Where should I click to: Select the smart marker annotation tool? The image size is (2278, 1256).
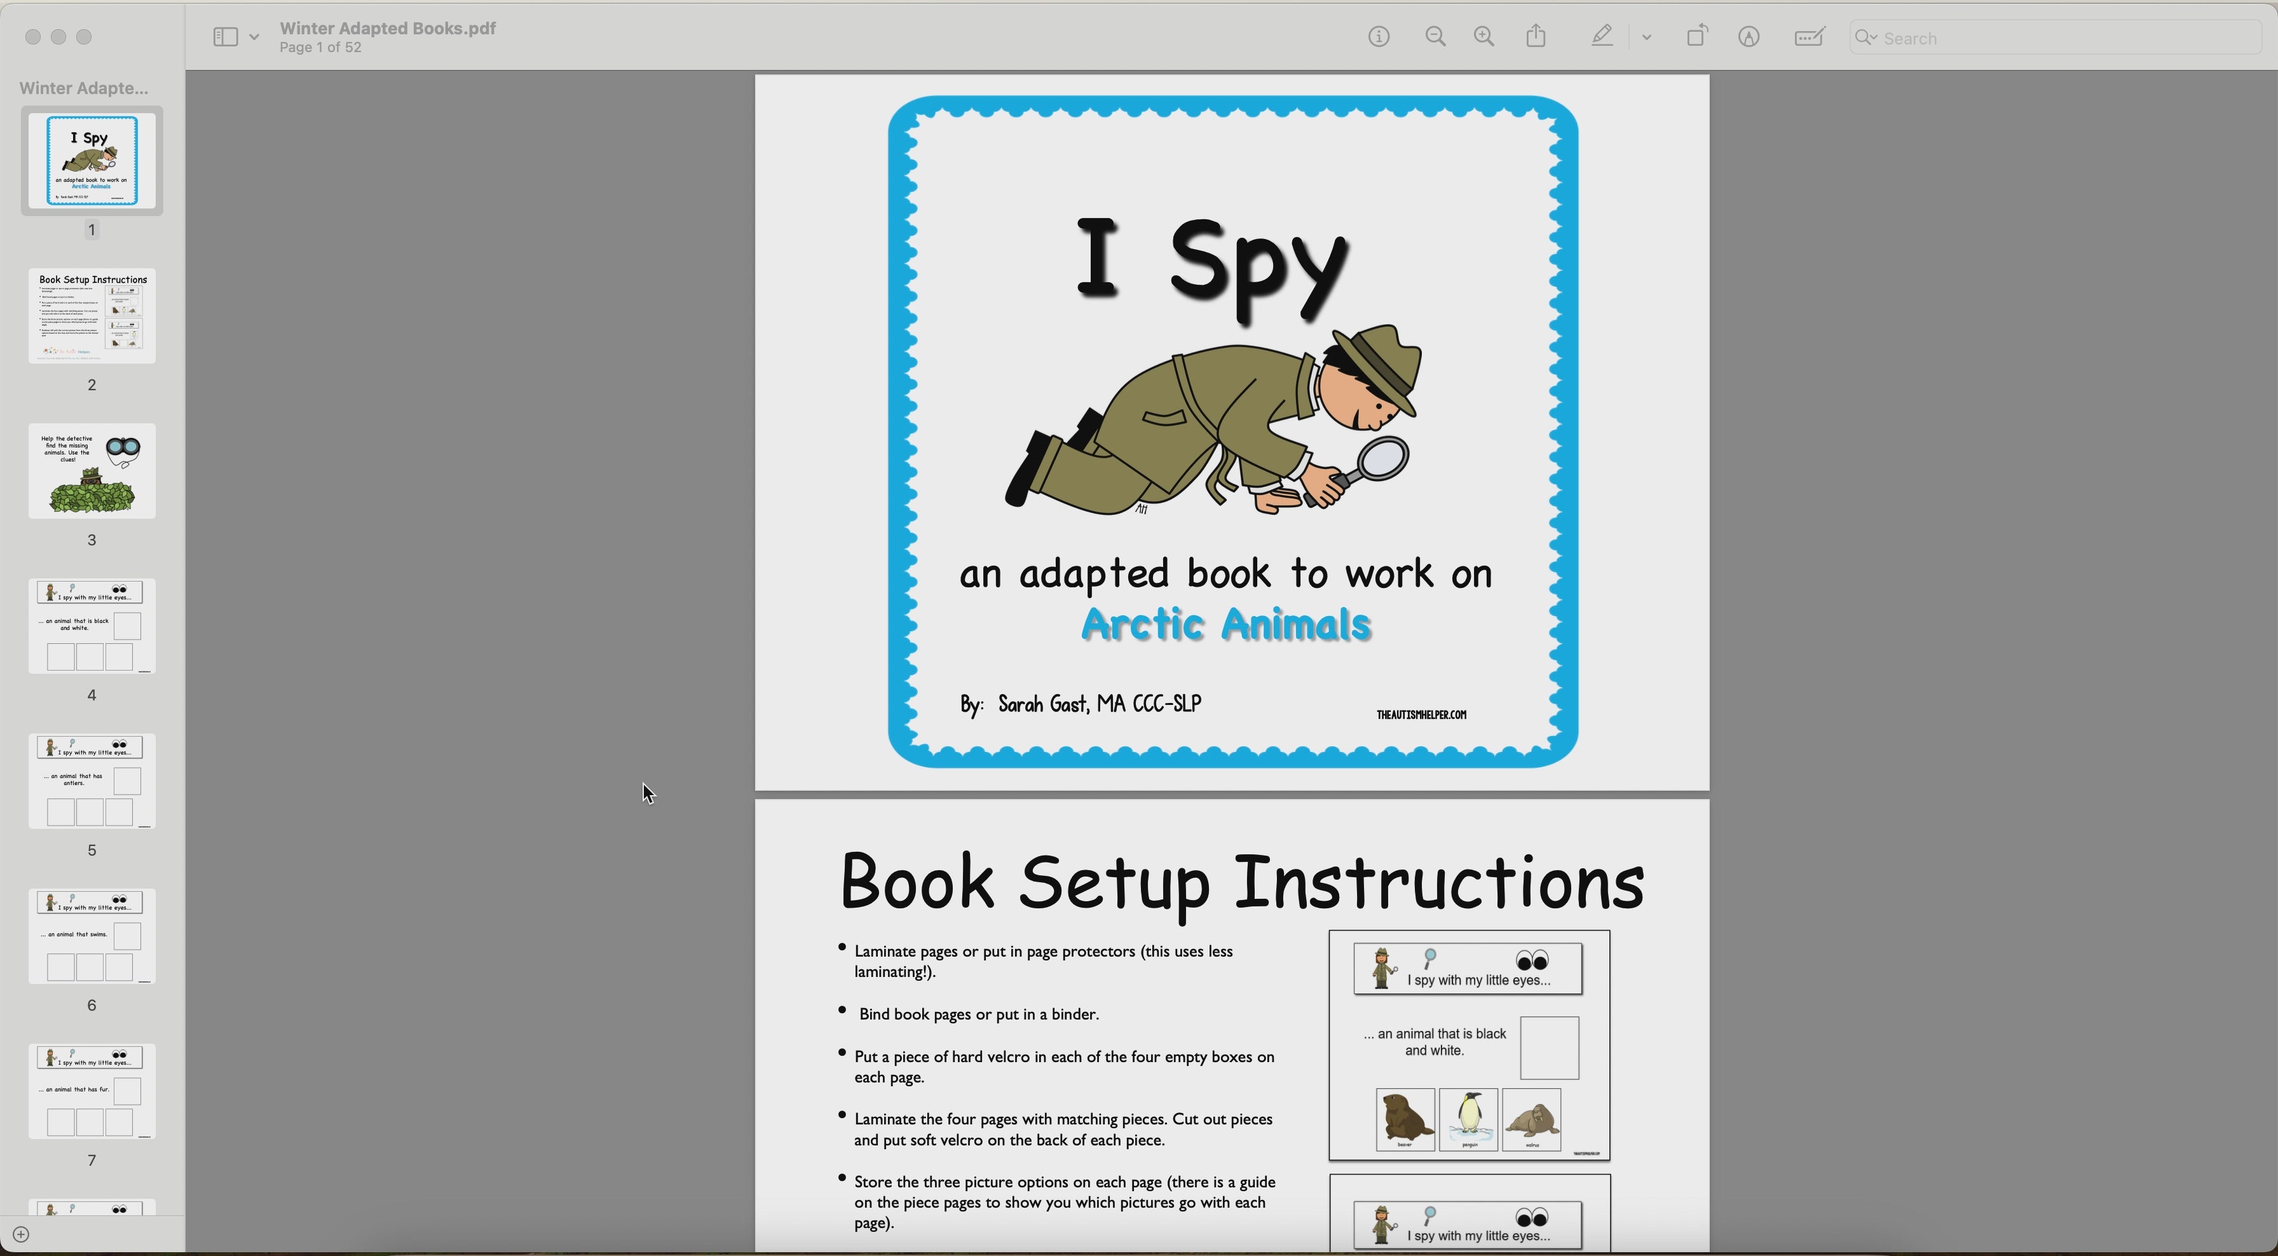tap(1810, 36)
